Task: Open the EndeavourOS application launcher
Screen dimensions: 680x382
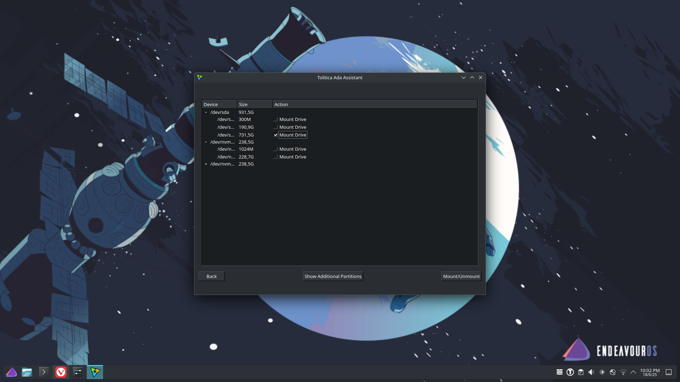Action: pyautogui.click(x=11, y=372)
